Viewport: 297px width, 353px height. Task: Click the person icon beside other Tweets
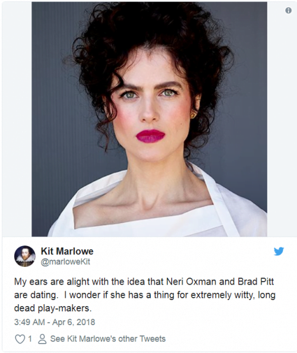[x=42, y=339]
